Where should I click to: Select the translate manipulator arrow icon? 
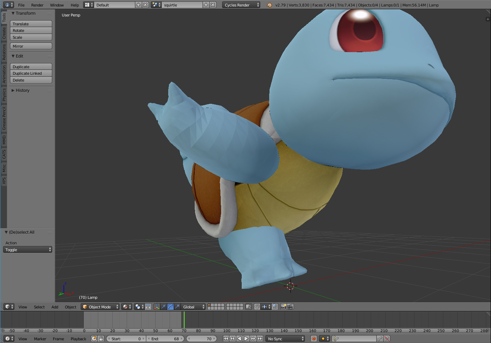(163, 307)
